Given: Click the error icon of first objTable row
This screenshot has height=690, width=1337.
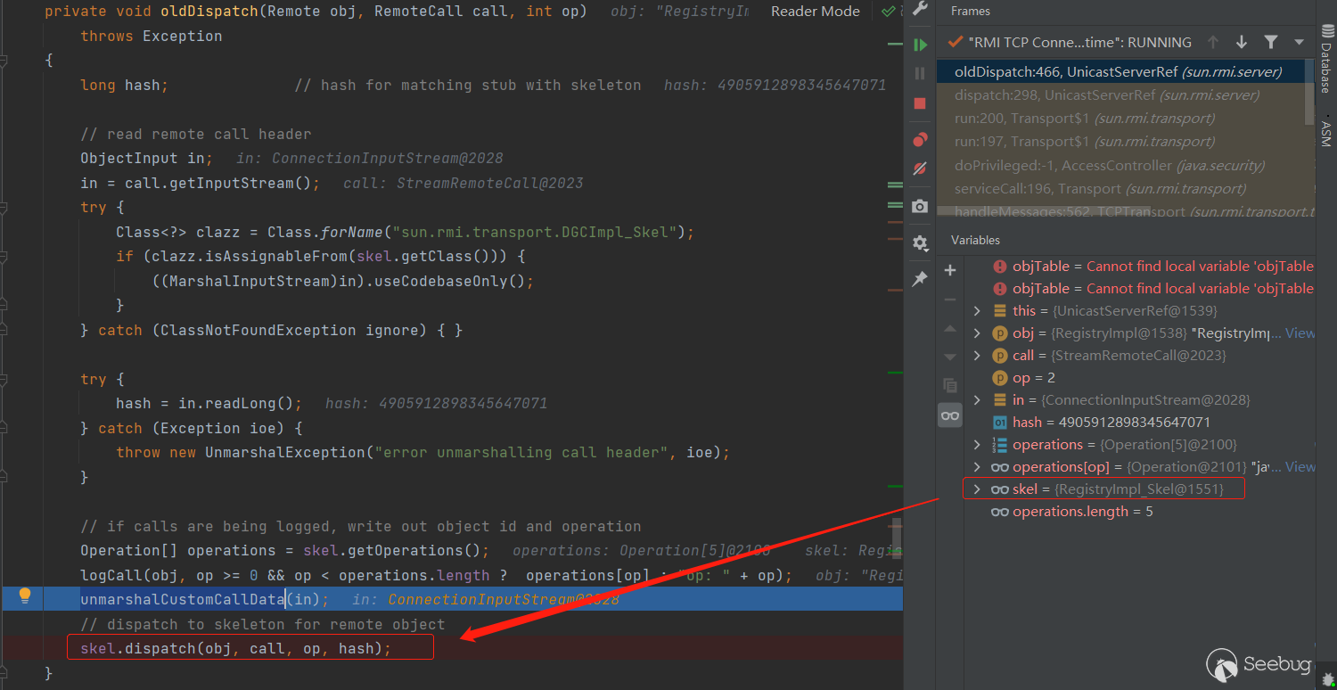Looking at the screenshot, I should (x=1000, y=267).
